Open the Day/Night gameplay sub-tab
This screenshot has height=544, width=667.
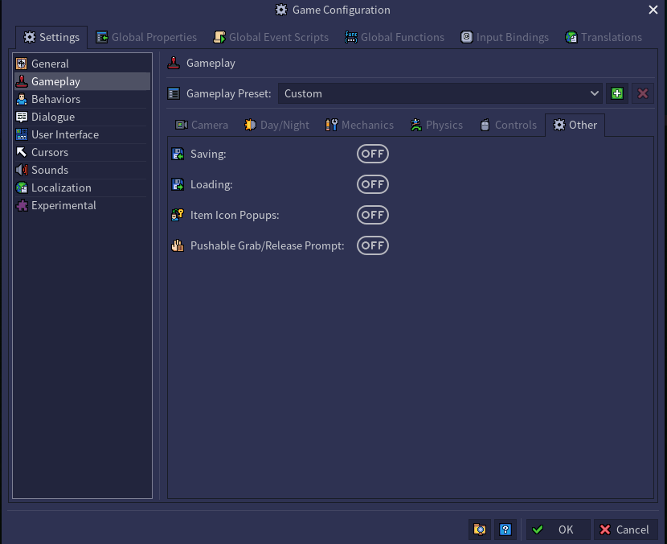(276, 125)
